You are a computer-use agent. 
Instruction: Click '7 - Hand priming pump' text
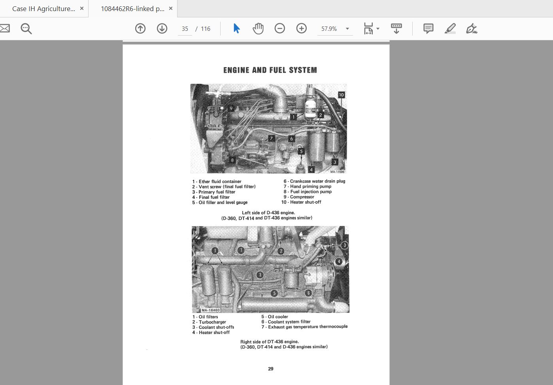pos(307,186)
